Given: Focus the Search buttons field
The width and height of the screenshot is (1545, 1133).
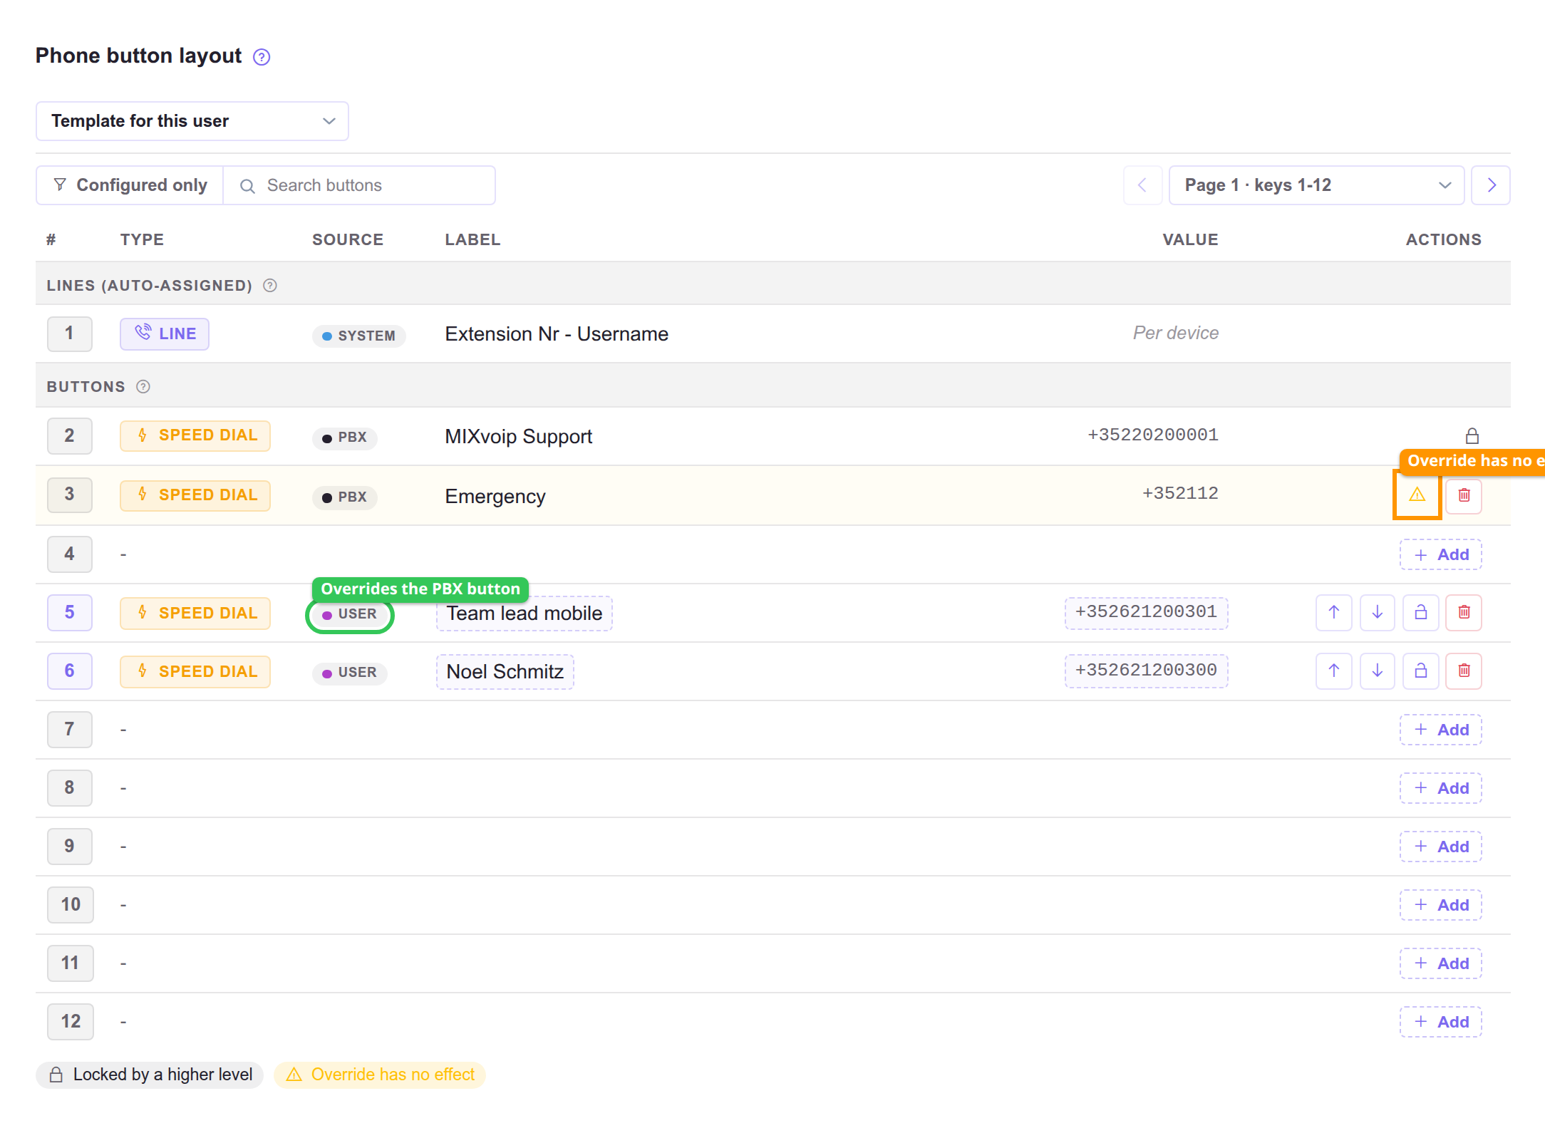Looking at the screenshot, I should pos(360,185).
